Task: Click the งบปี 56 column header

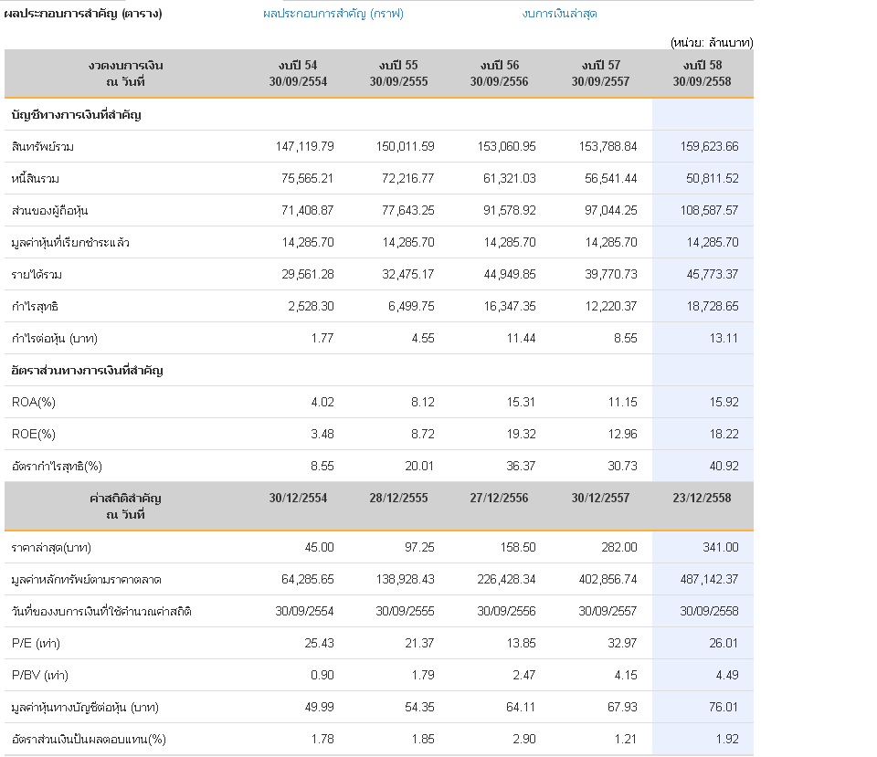Action: (x=499, y=73)
